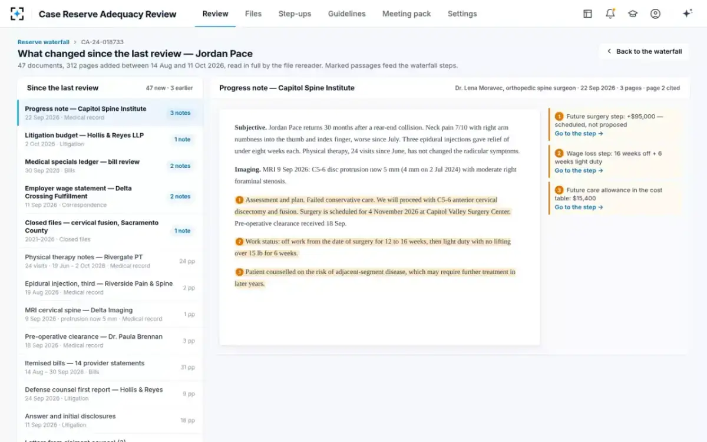Click the orange marker 2 in Work status paragraph
The height and width of the screenshot is (442, 707).
(x=239, y=242)
